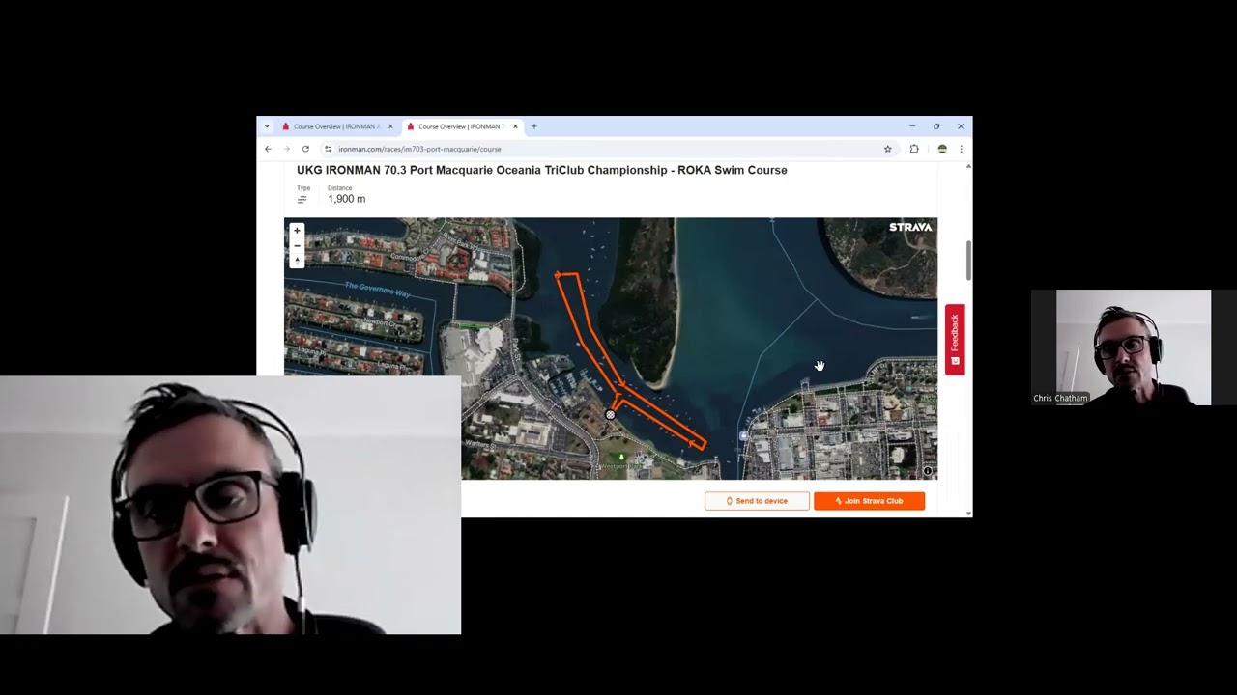Open a new browser tab
Viewport: 1237px width, 695px height.
pyautogui.click(x=533, y=126)
